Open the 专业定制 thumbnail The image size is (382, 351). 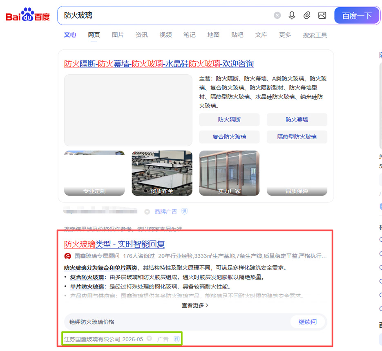click(x=94, y=173)
